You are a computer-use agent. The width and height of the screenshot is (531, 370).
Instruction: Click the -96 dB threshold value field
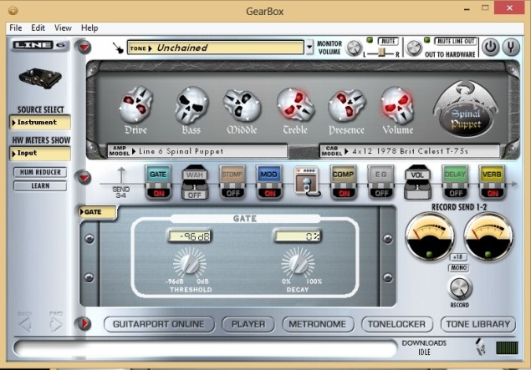(190, 236)
